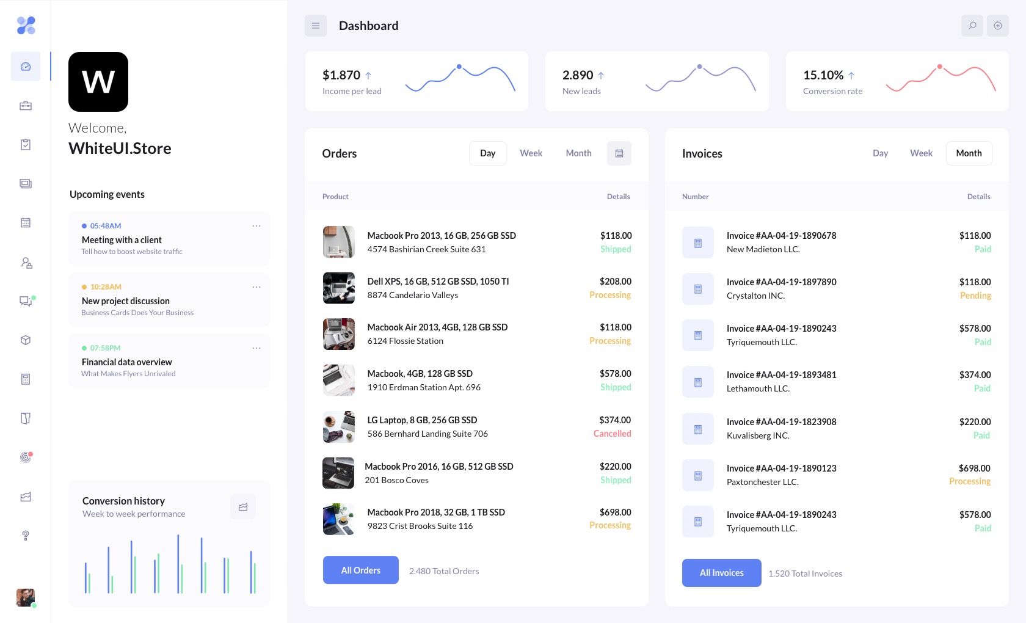The image size is (1026, 623).
Task: Switch Invoices to the Day tab
Action: [881, 153]
